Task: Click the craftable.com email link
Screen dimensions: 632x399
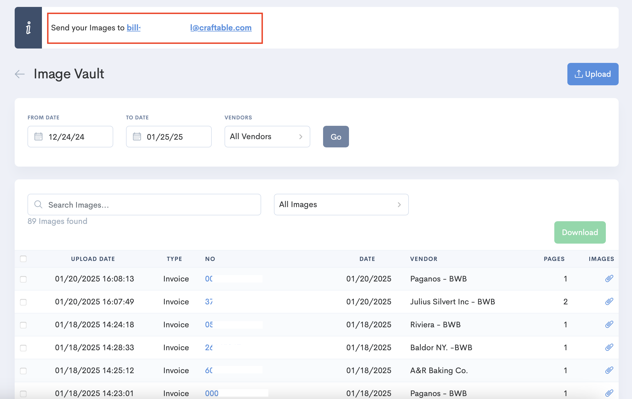Action: tap(221, 27)
